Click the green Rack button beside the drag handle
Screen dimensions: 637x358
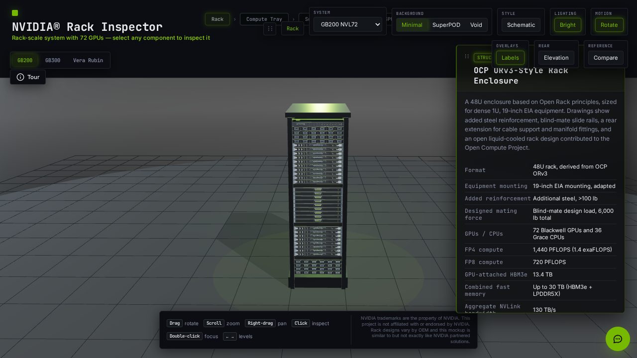[293, 29]
